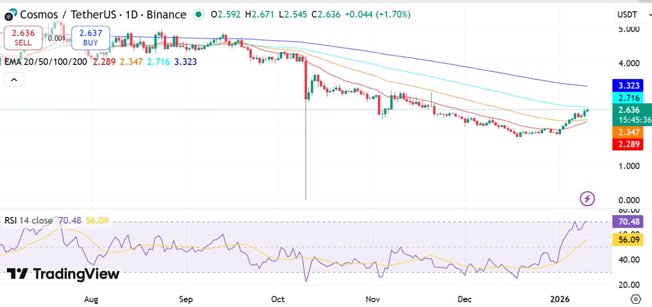Viewport: 652px width, 307px height.
Task: Collapse the legend using the upward chevron
Action: click(14, 79)
